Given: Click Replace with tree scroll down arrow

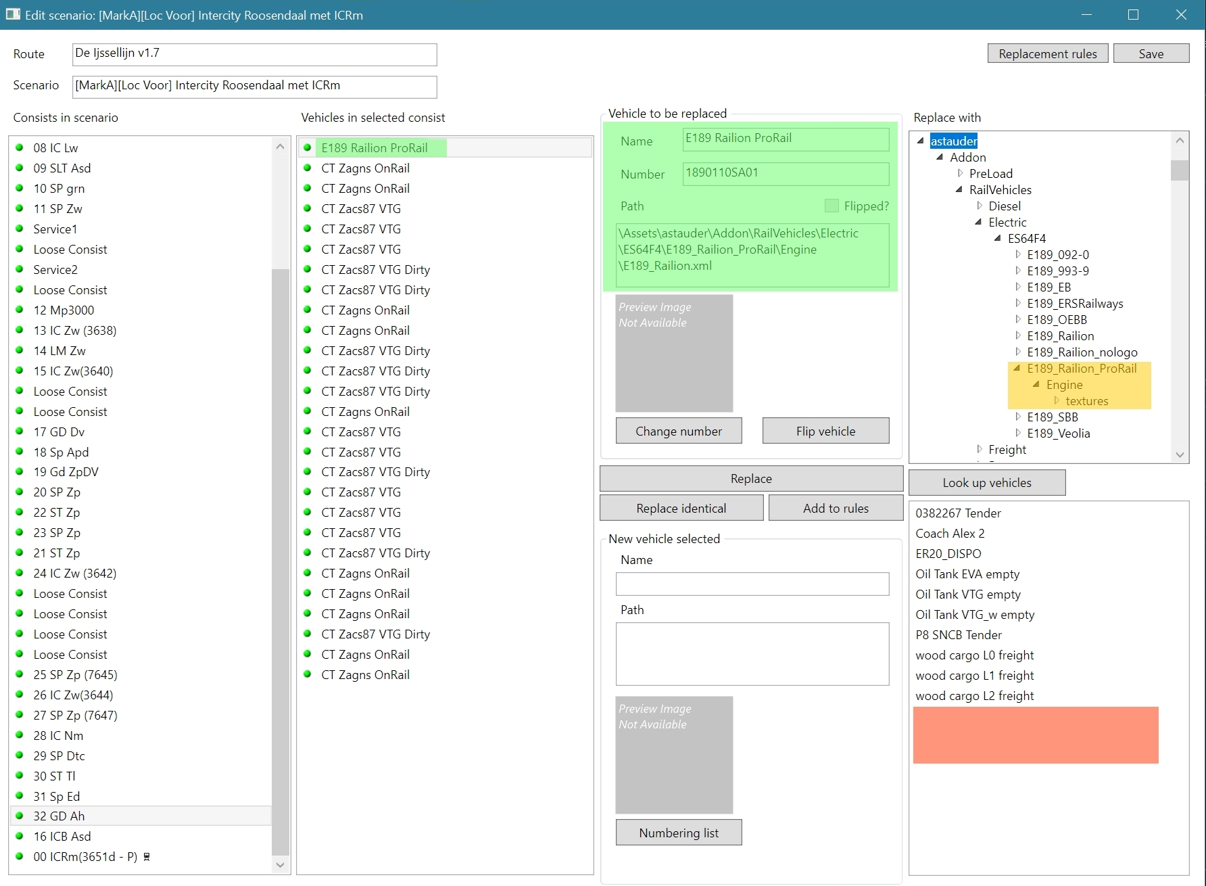Looking at the screenshot, I should [x=1180, y=454].
